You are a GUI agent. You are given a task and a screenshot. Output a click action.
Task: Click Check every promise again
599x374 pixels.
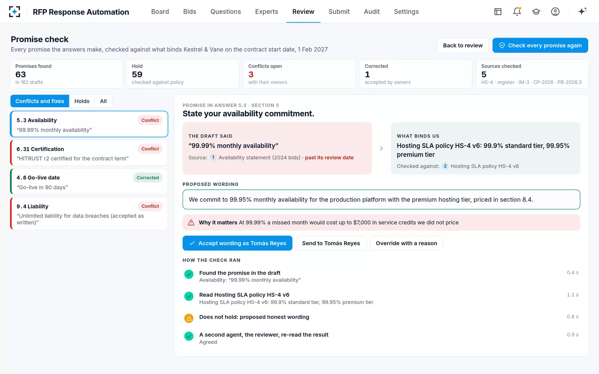(540, 45)
